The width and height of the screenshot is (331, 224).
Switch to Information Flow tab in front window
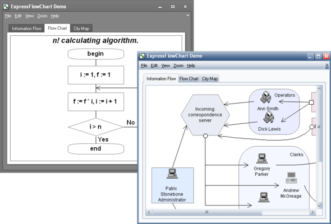point(161,78)
